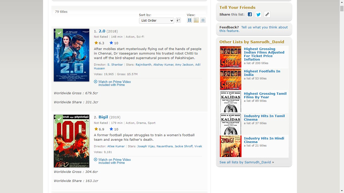Screen dimensions: 344x193
Task: Open Vivek's profile link
Action: point(198,146)
